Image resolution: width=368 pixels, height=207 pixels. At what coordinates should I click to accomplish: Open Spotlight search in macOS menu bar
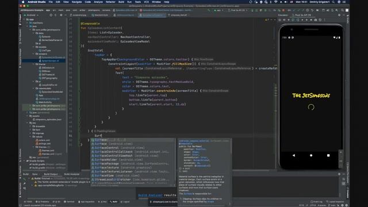[x=333, y=2]
